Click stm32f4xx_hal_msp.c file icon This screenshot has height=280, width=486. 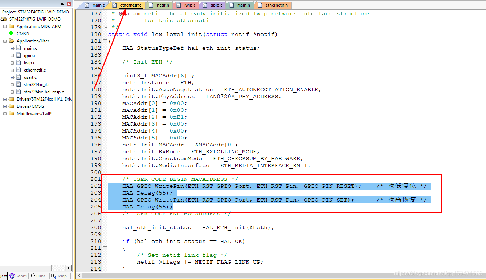pos(18,92)
